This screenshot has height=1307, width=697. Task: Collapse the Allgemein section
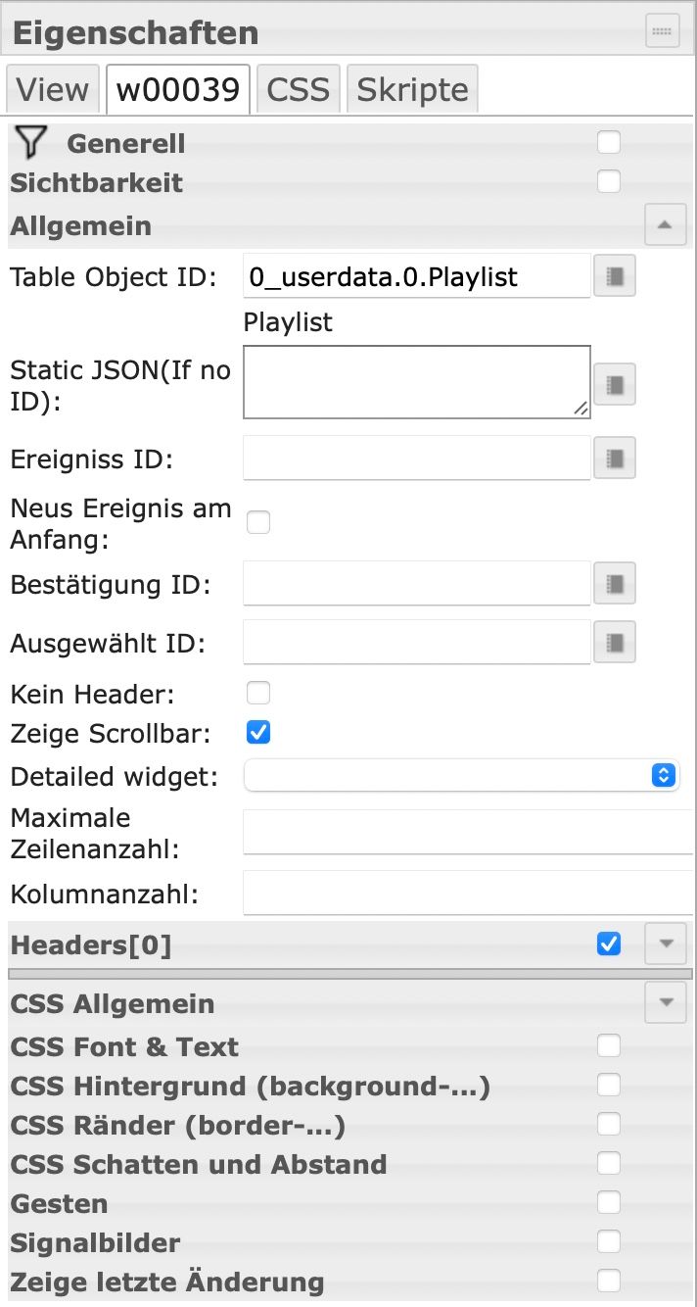[666, 225]
